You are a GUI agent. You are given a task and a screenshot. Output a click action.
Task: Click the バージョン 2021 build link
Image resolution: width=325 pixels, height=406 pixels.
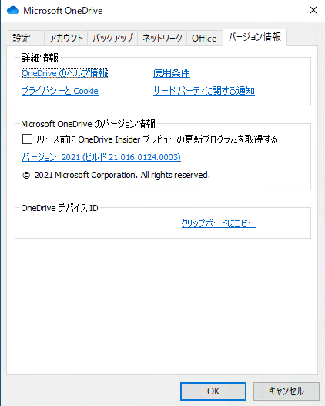click(102, 157)
